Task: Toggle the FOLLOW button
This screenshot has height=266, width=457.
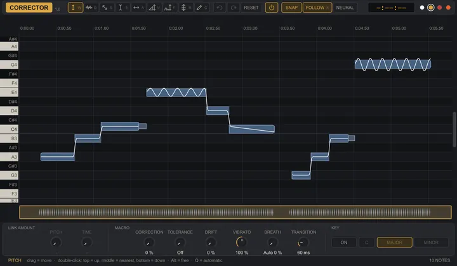Action: (317, 8)
